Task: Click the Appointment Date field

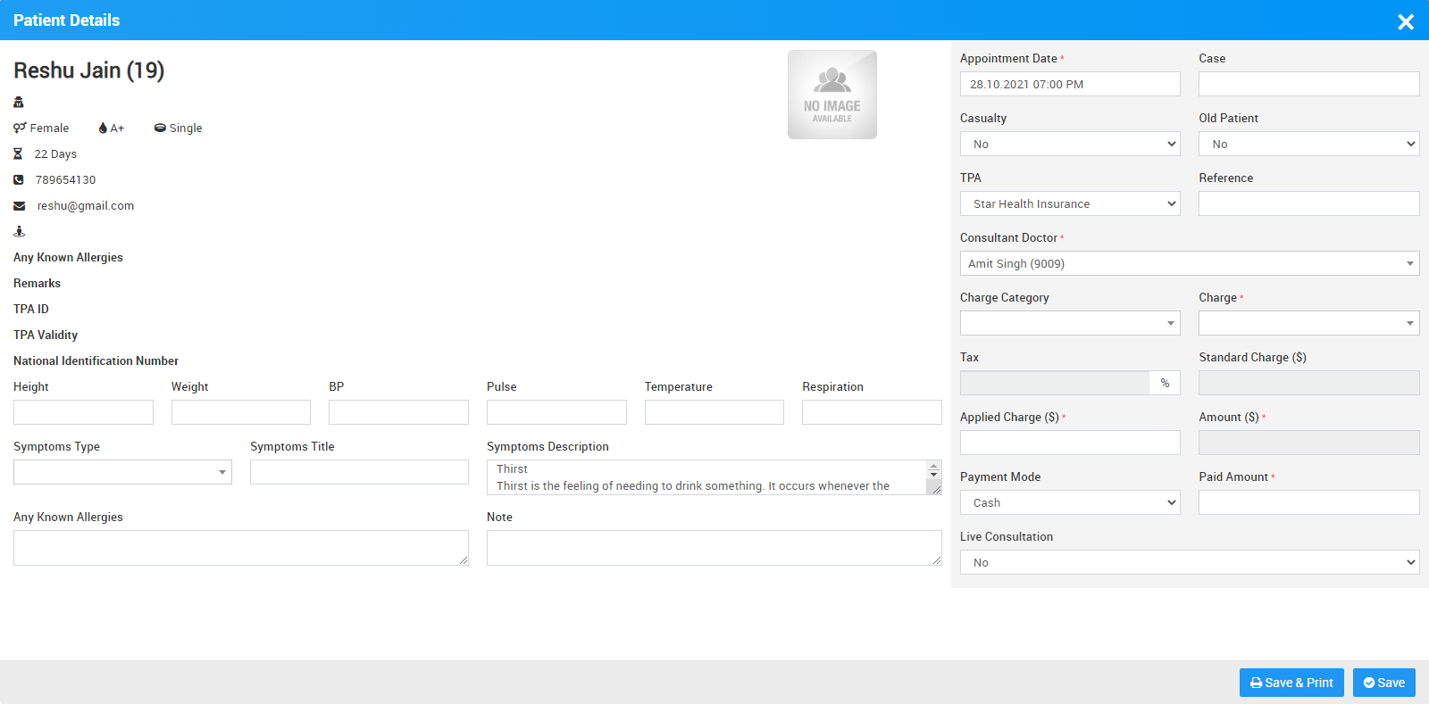Action: coord(1069,84)
